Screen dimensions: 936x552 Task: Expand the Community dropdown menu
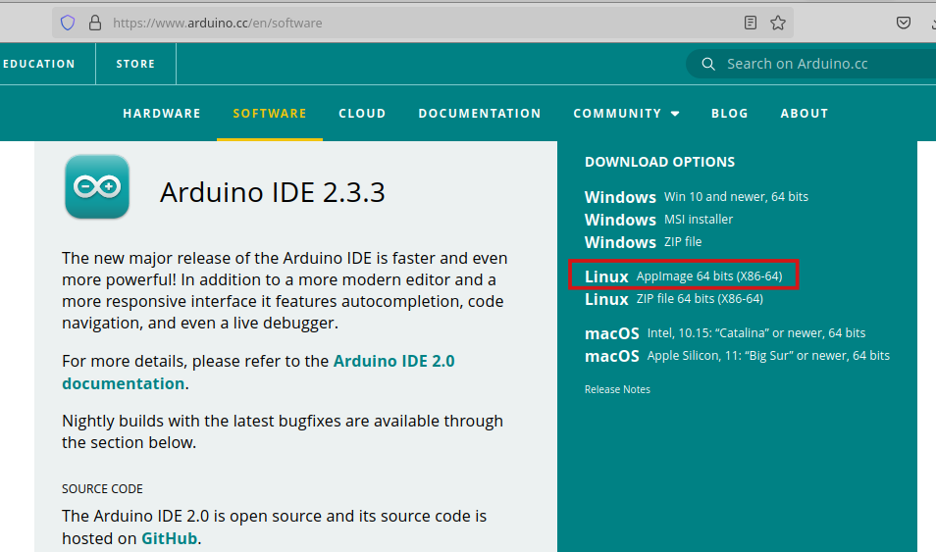tap(626, 114)
